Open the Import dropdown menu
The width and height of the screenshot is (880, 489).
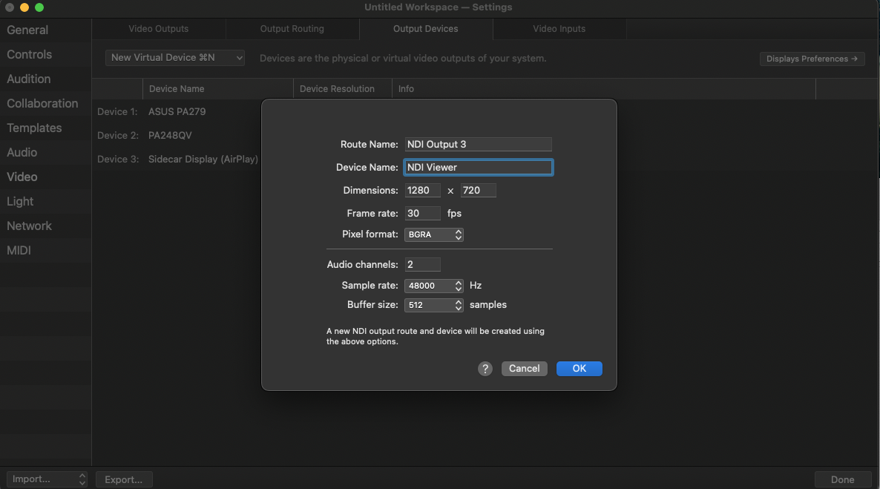47,479
